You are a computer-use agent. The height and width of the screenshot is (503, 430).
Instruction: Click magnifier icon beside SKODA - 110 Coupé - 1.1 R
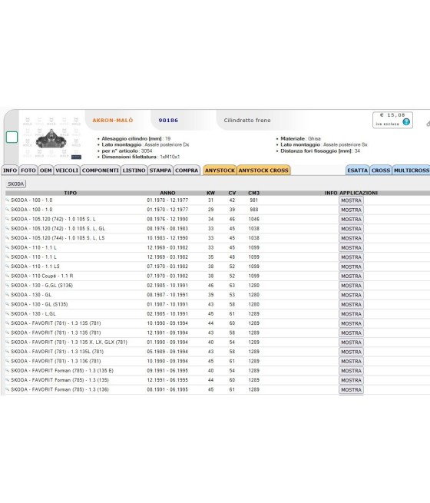[8, 276]
